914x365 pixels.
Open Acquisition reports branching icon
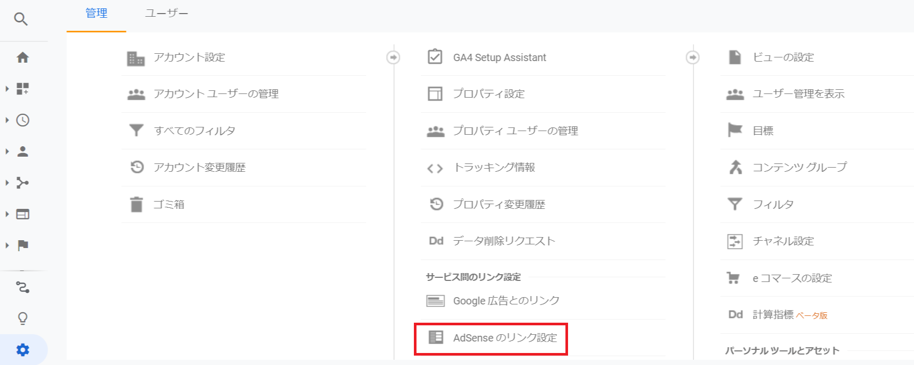click(22, 183)
